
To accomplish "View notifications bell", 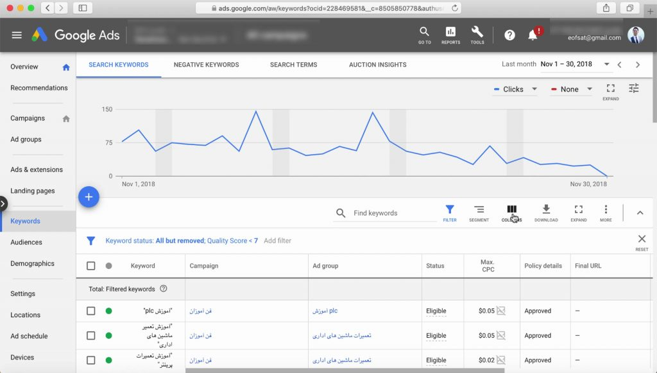I will (x=533, y=35).
